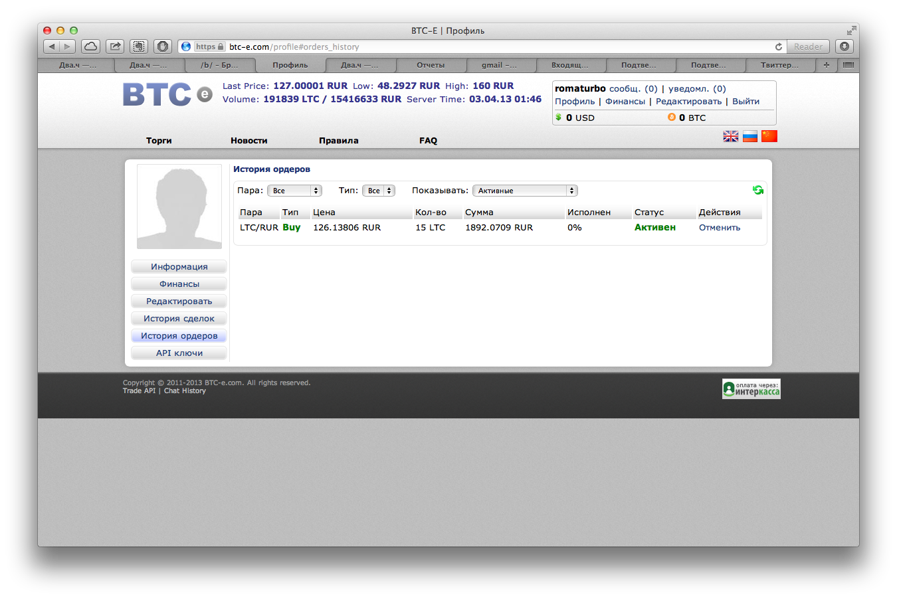
Task: Switch to the /b/ – Бр... tab
Action: pyautogui.click(x=219, y=65)
